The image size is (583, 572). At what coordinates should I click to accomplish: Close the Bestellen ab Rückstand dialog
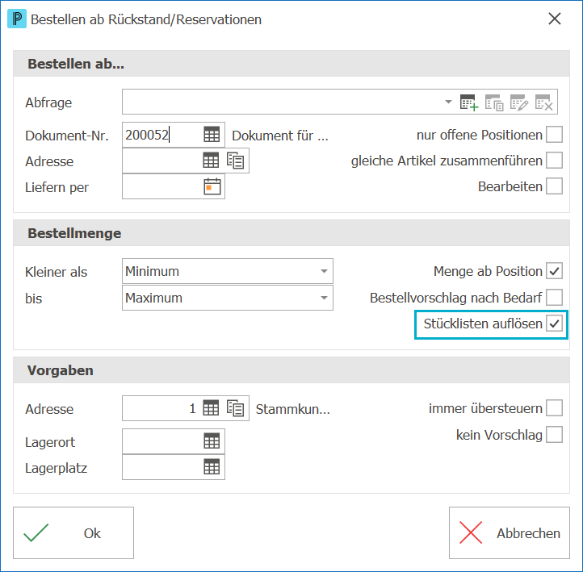coord(555,19)
